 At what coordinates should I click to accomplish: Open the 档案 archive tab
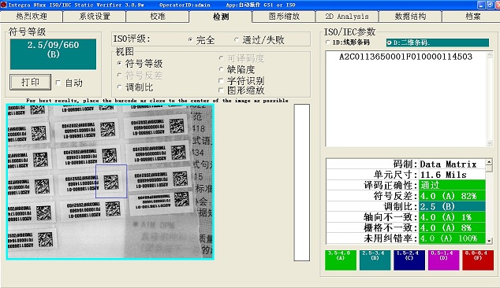click(x=472, y=17)
